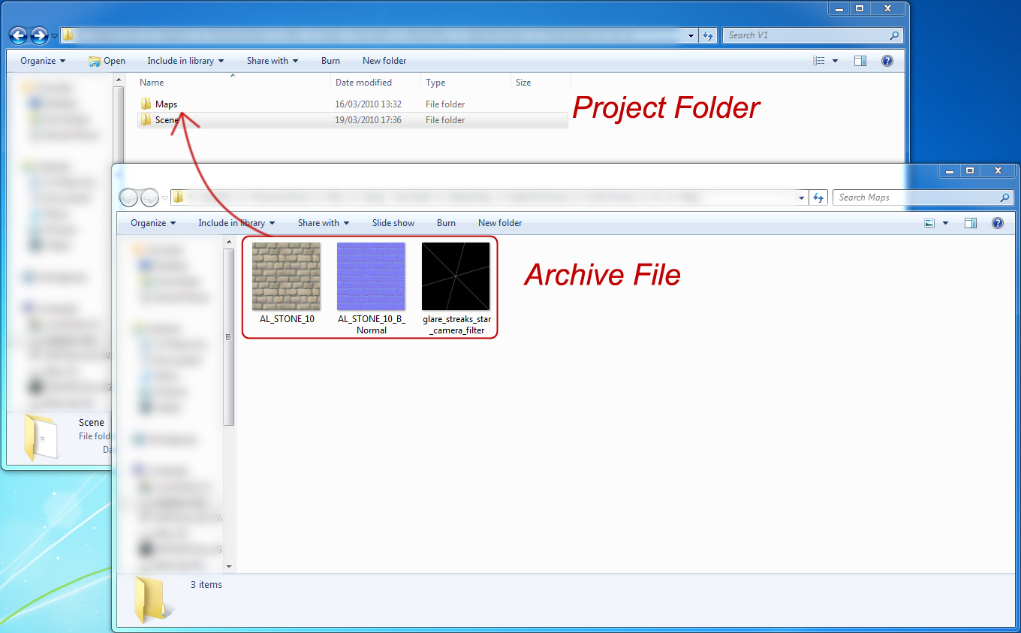The height and width of the screenshot is (633, 1021).
Task: Select the Scene folder row
Action: (x=353, y=120)
